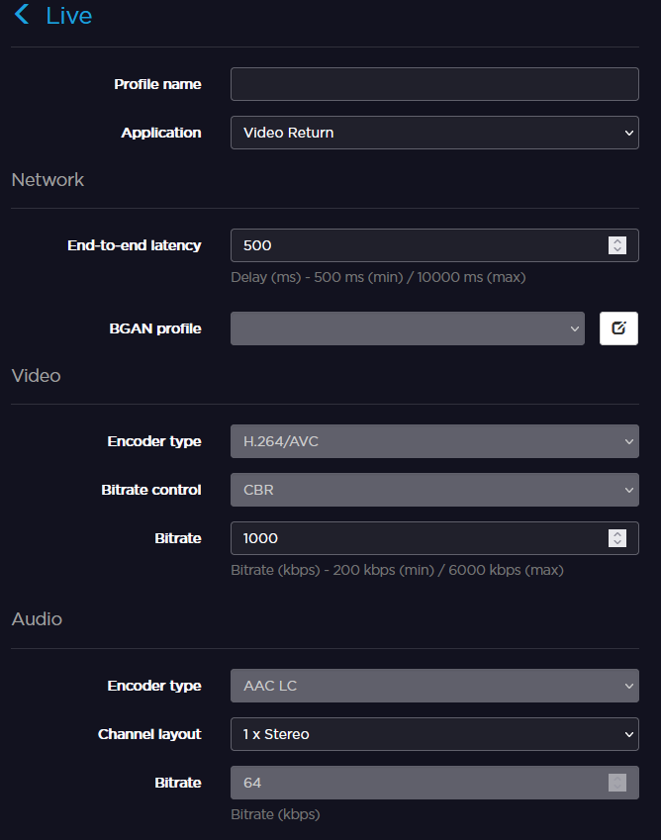The image size is (661, 840).
Task: Click the Profile name label
Action: point(157,84)
